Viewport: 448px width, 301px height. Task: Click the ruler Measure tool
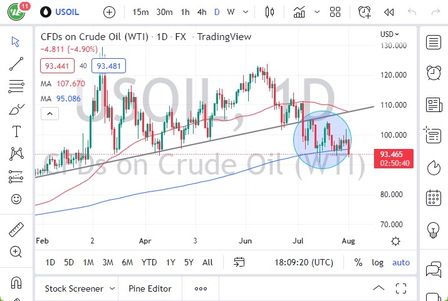pos(16,230)
